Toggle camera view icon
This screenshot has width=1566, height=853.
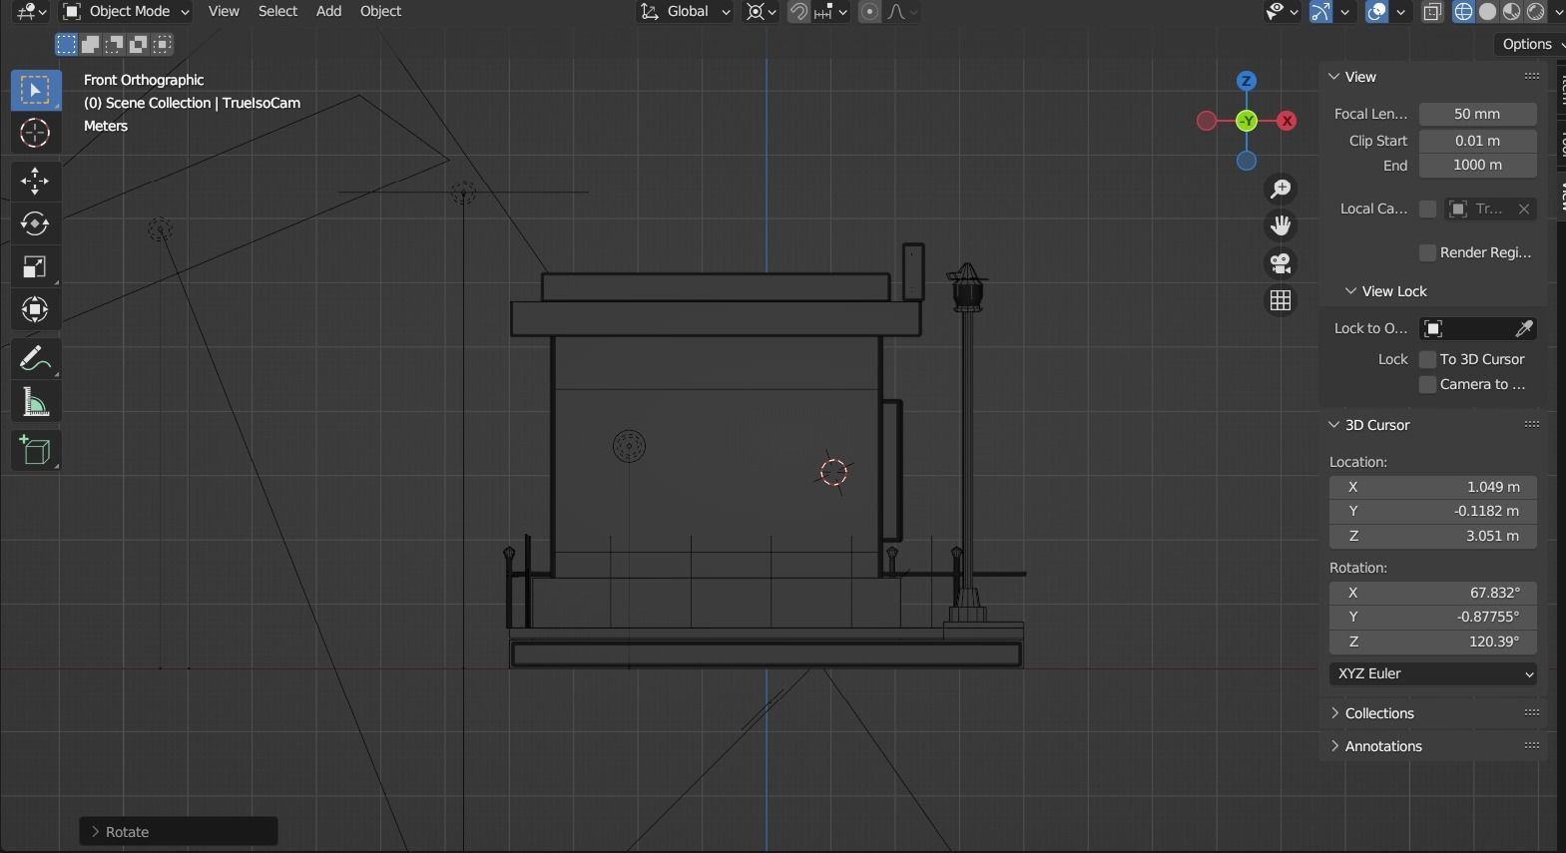click(x=1281, y=262)
